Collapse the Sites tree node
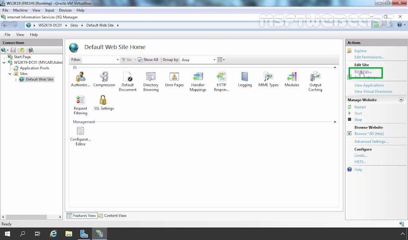The image size is (408, 240). 10,74
